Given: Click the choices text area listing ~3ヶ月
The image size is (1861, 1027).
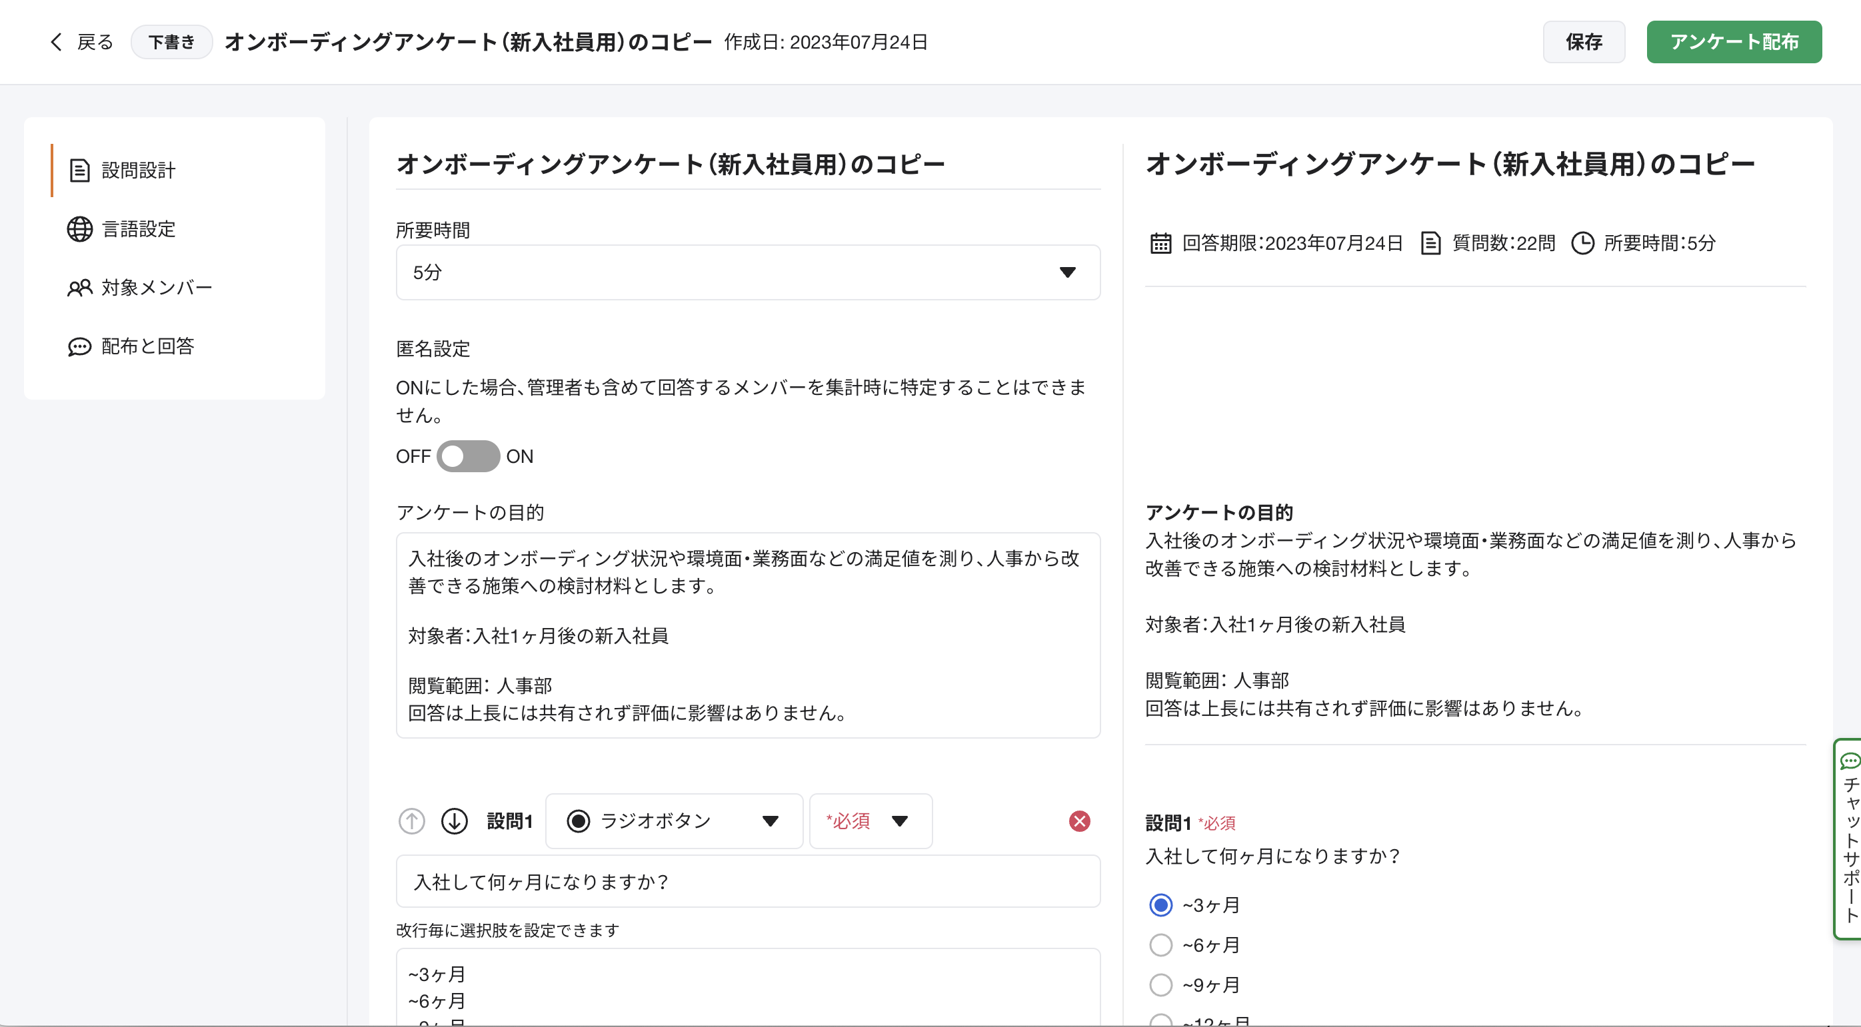Looking at the screenshot, I should [748, 987].
